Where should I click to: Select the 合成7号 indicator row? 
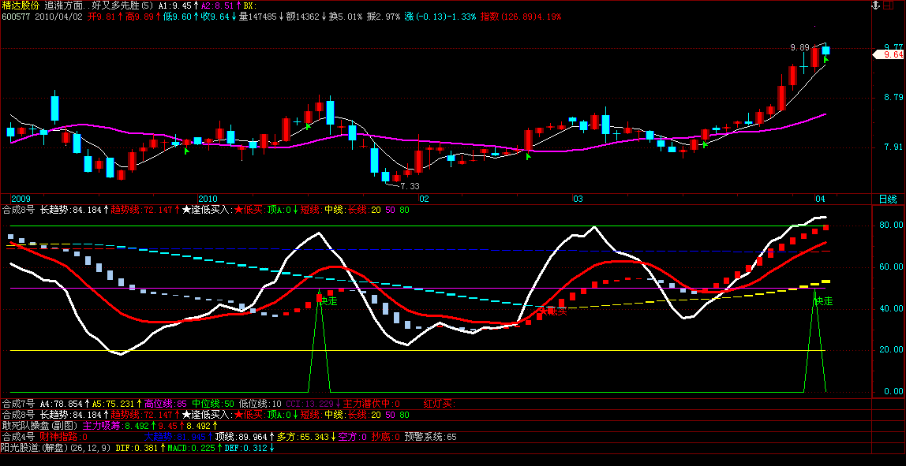point(17,404)
